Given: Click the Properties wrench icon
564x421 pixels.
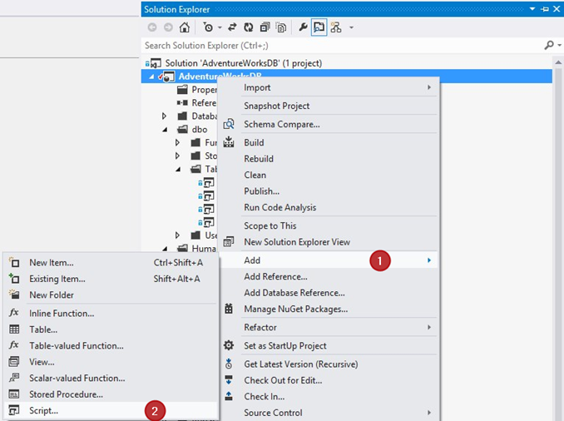Looking at the screenshot, I should coord(303,27).
